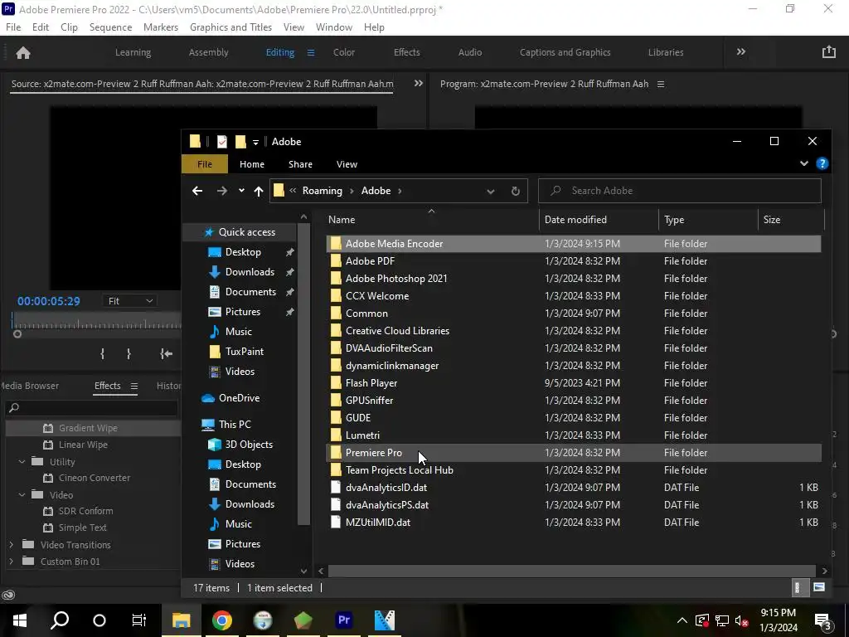Show more workspaces via double-arrow icon

740,52
